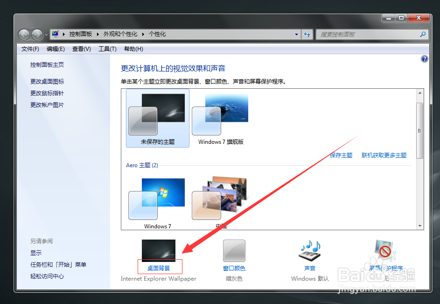Click the theme list scroll up arrow
This screenshot has width=440, height=304.
(420, 93)
